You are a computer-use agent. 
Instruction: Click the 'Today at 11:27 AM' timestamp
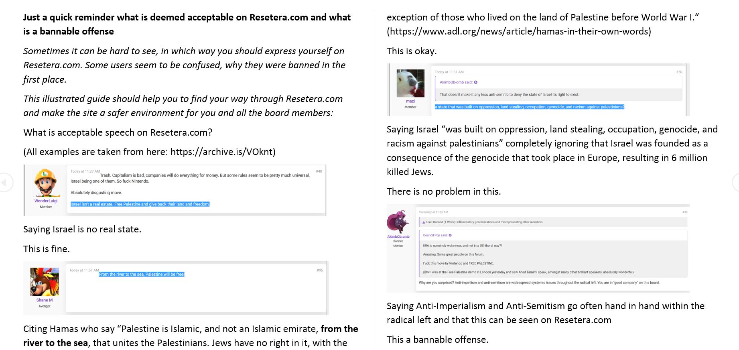85,171
